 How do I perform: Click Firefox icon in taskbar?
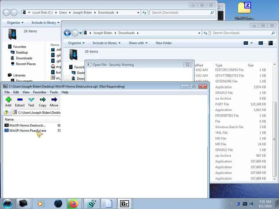pyautogui.click(x=74, y=204)
